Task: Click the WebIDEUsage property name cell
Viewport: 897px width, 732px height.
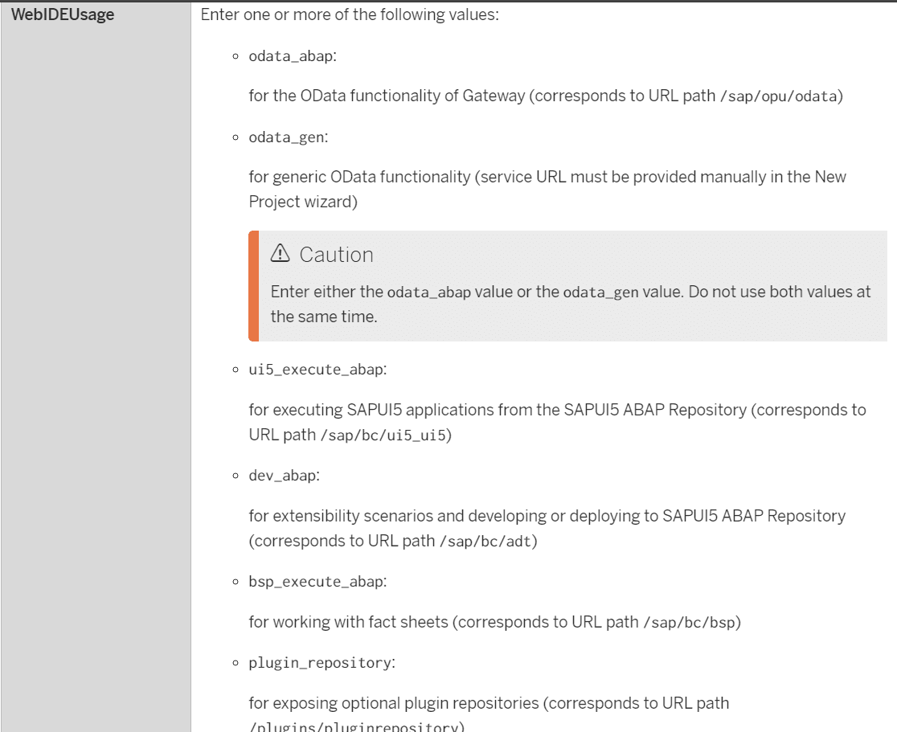Action: tap(96, 366)
